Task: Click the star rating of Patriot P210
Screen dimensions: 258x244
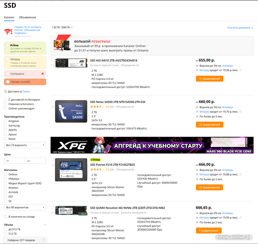Action: pos(97,169)
